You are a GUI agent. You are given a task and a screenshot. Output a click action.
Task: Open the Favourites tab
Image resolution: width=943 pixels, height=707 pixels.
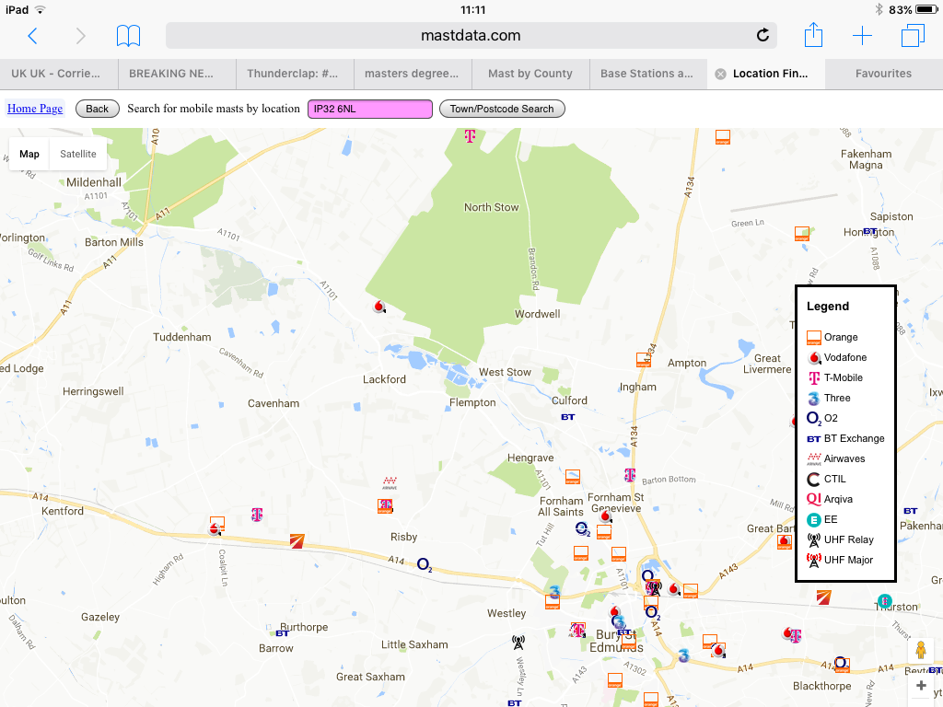(883, 74)
